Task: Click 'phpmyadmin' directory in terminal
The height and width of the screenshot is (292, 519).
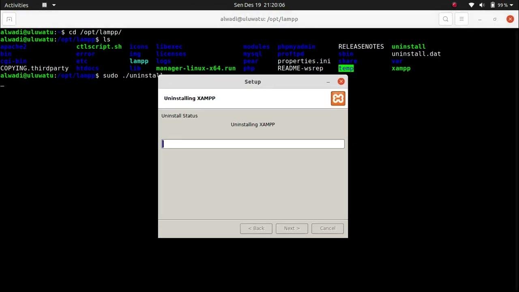Action: click(296, 47)
